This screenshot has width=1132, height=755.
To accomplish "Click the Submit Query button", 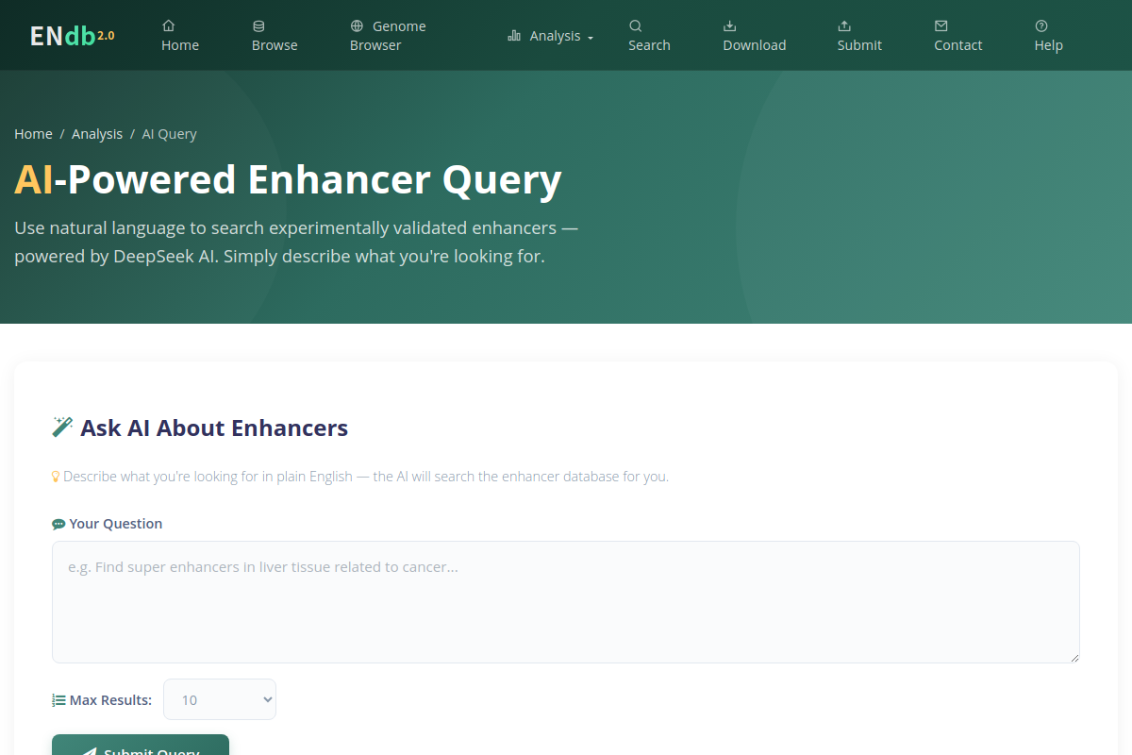I will click(x=141, y=745).
